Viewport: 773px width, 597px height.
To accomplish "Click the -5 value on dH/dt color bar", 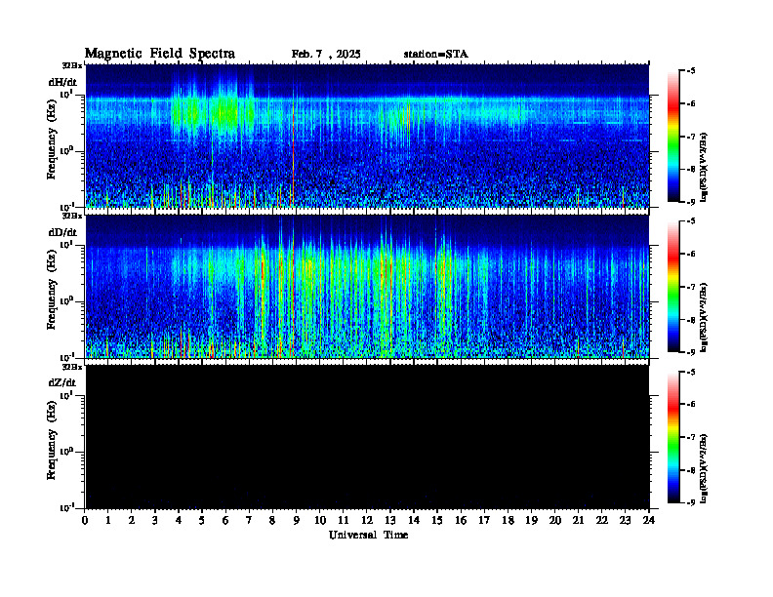I will [691, 71].
